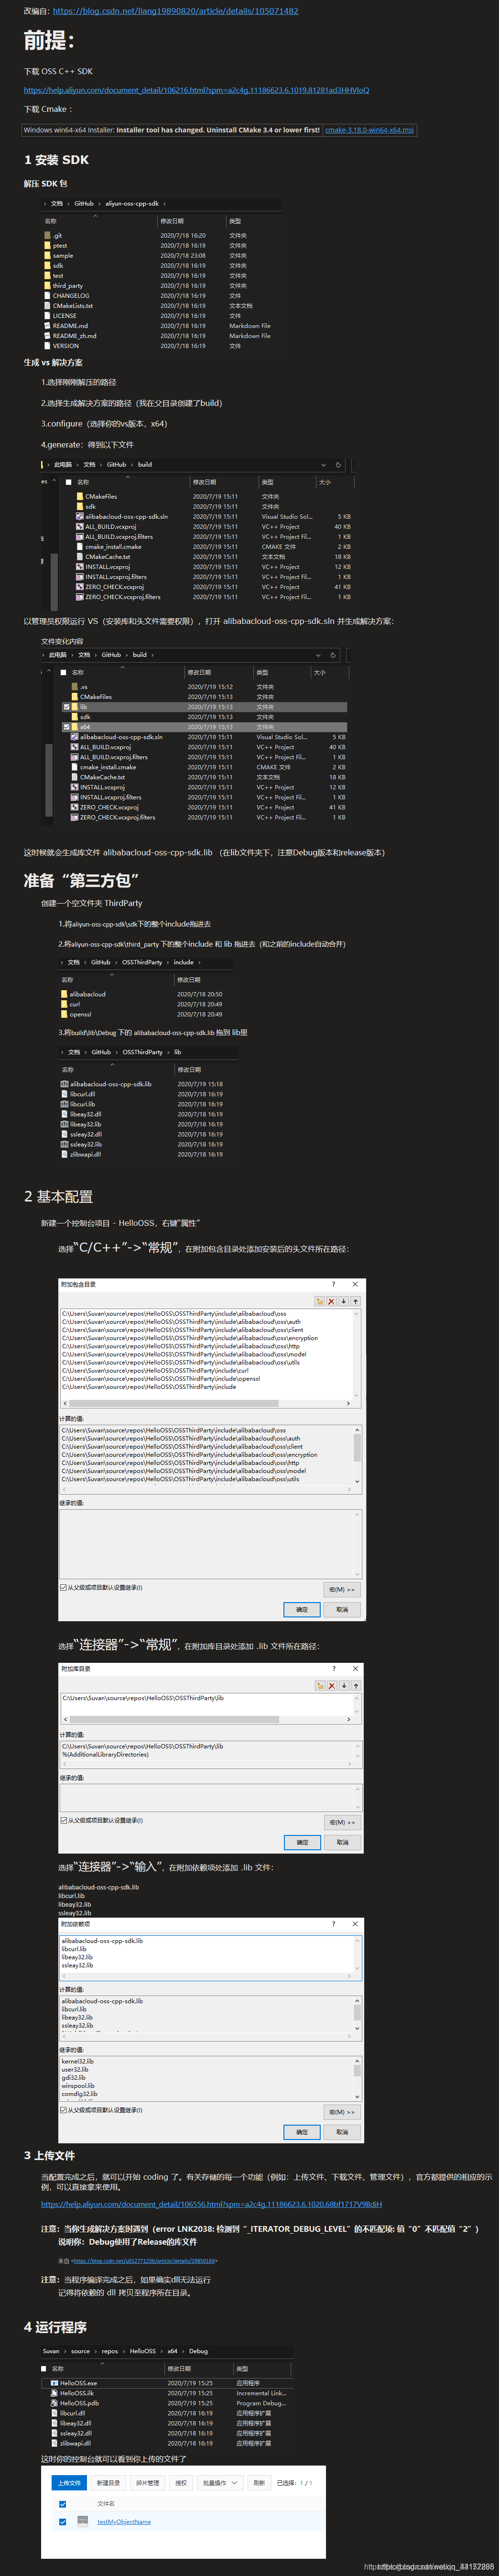This screenshot has width=499, height=2576.
Task: Open the blog.csdn.net source article link
Action: (175, 11)
